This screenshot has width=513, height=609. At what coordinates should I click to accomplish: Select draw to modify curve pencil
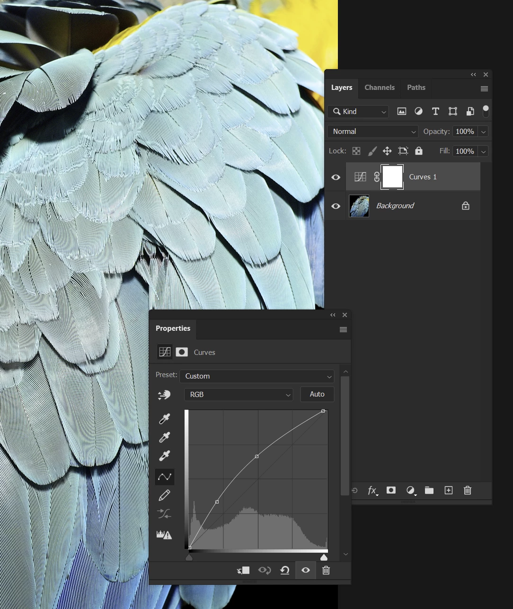164,495
